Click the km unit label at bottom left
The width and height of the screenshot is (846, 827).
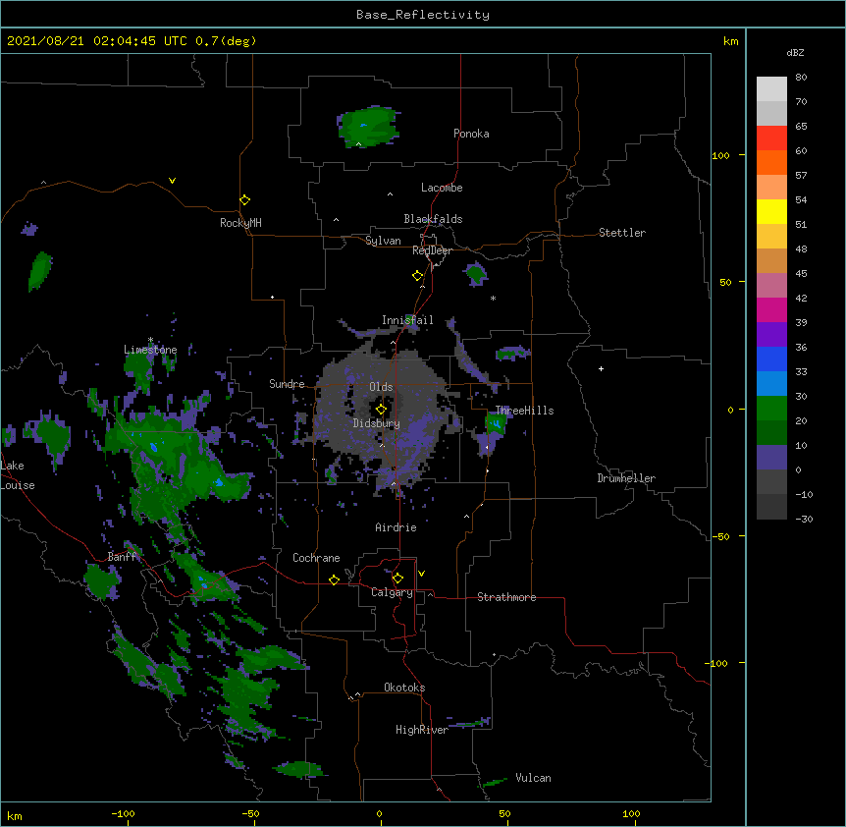point(15,815)
